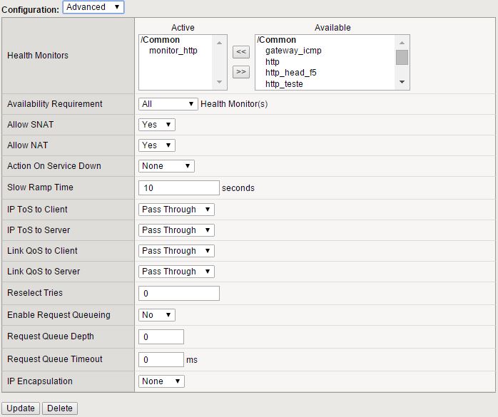Click the Slow Ramp Time field
Screen dimensions: 498x417
point(178,188)
